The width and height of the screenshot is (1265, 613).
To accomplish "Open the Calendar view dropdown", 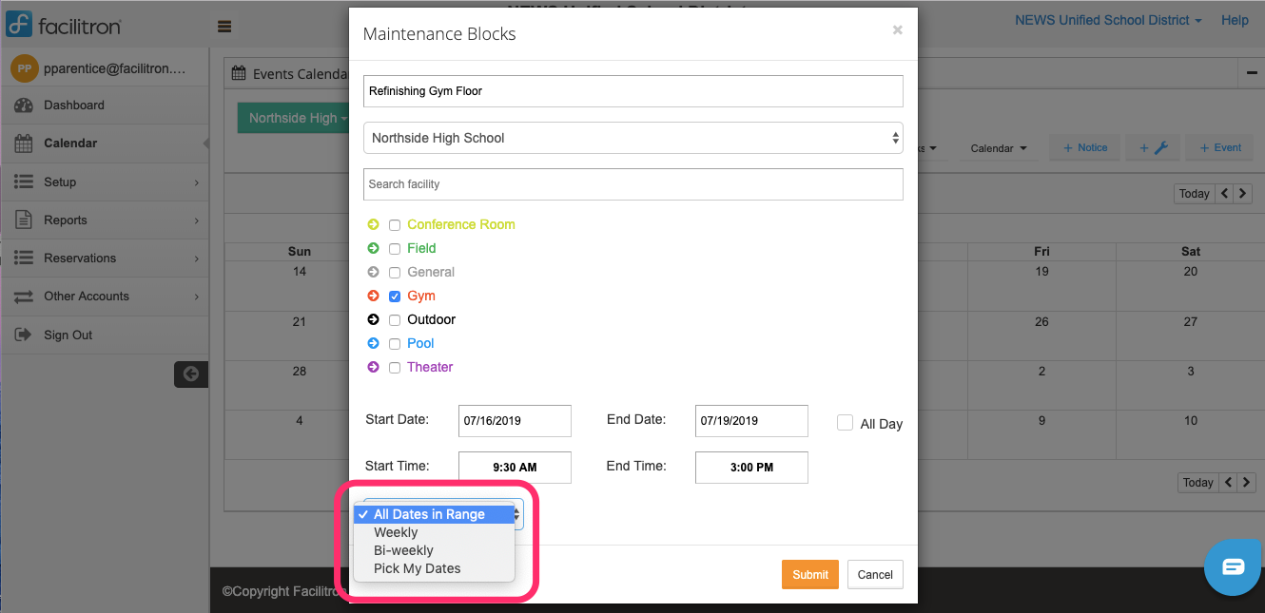I will (998, 148).
